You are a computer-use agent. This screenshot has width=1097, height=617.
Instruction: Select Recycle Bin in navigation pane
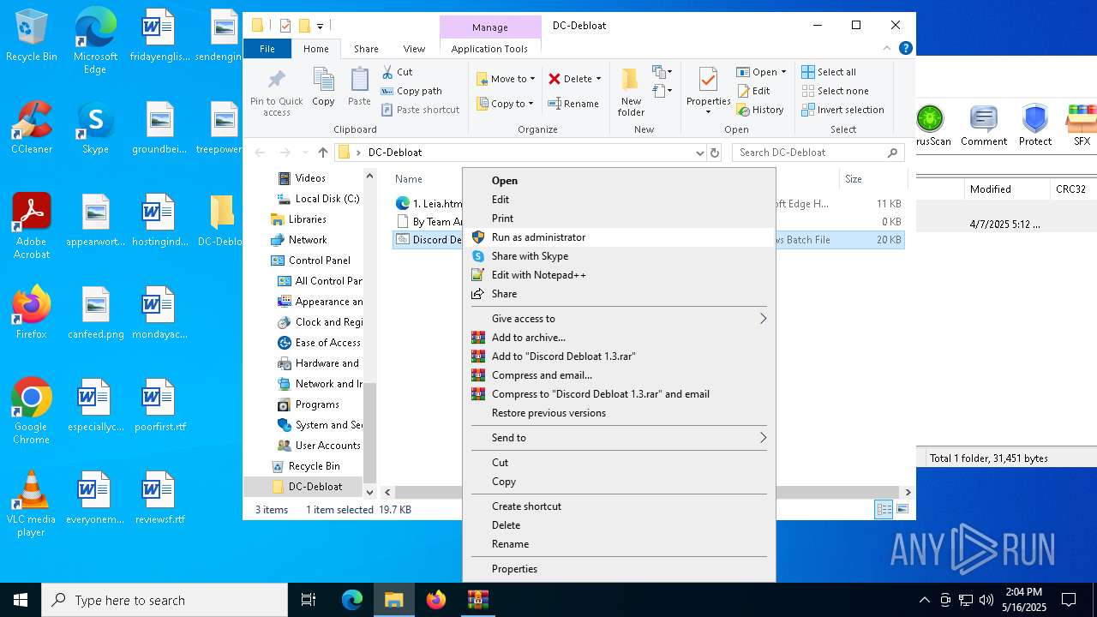[305, 466]
